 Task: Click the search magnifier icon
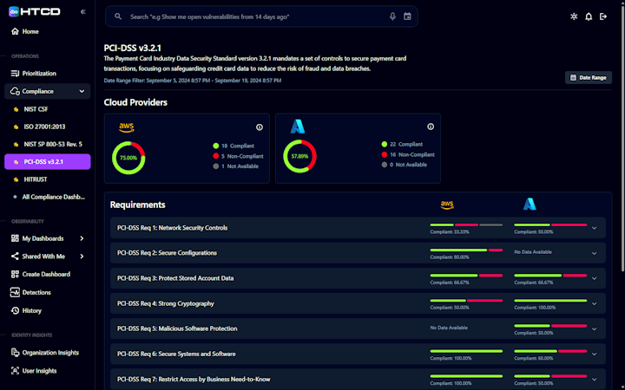point(118,16)
